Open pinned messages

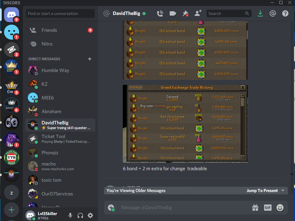coord(185,13)
